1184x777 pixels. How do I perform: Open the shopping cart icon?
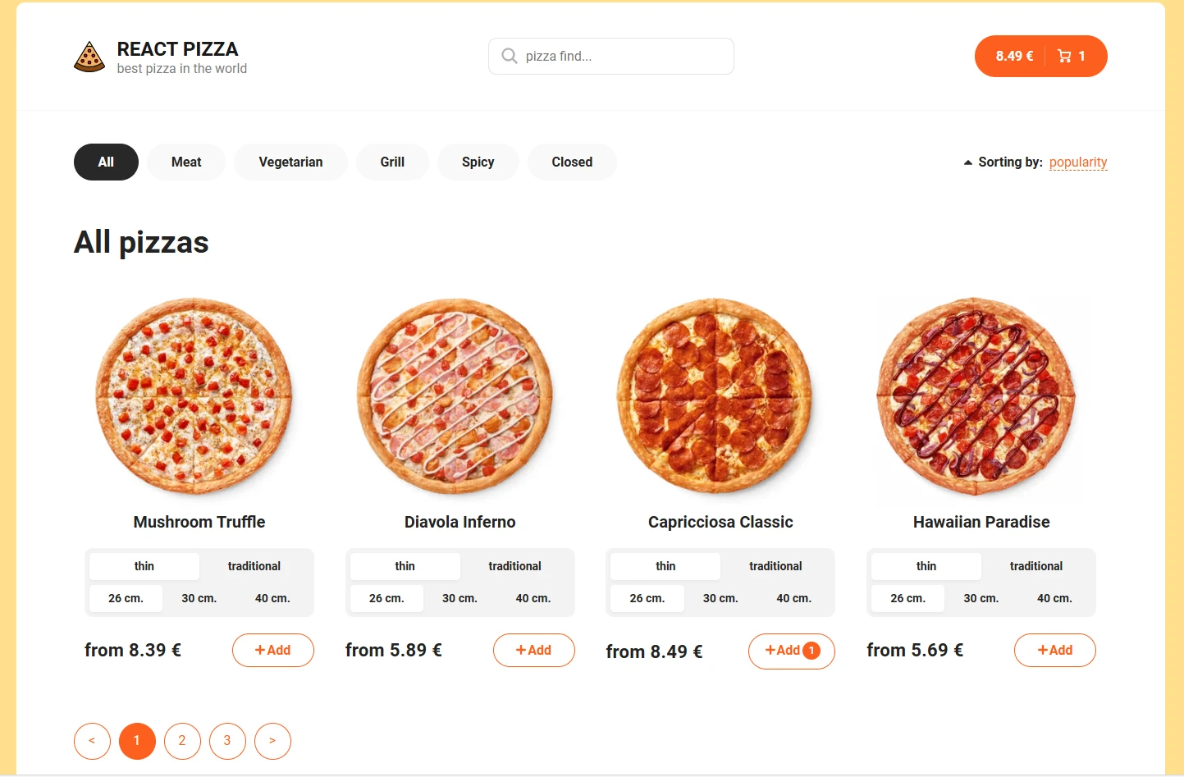click(x=1064, y=56)
